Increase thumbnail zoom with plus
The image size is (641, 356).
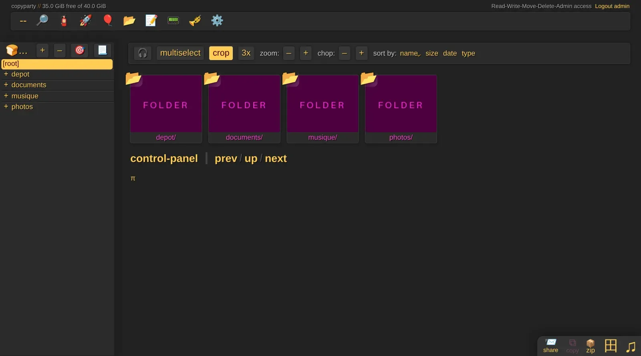coord(306,53)
